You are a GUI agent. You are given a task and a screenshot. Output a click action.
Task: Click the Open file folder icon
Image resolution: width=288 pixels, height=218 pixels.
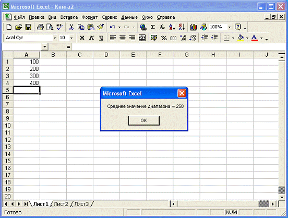pyautogui.click(x=18, y=27)
